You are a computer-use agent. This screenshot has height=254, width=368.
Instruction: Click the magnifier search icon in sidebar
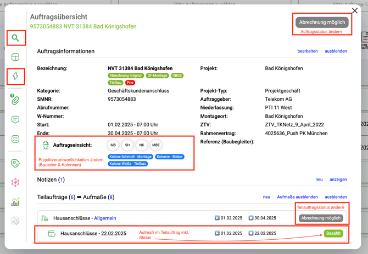pos(15,38)
